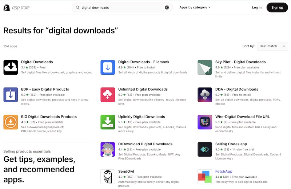
Task: Open Selling Codes app title link
Action: pos(231,144)
